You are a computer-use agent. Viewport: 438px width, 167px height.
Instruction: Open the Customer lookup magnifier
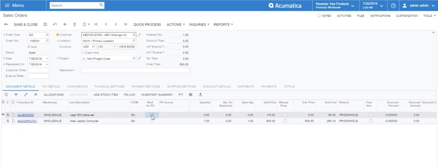134,35
